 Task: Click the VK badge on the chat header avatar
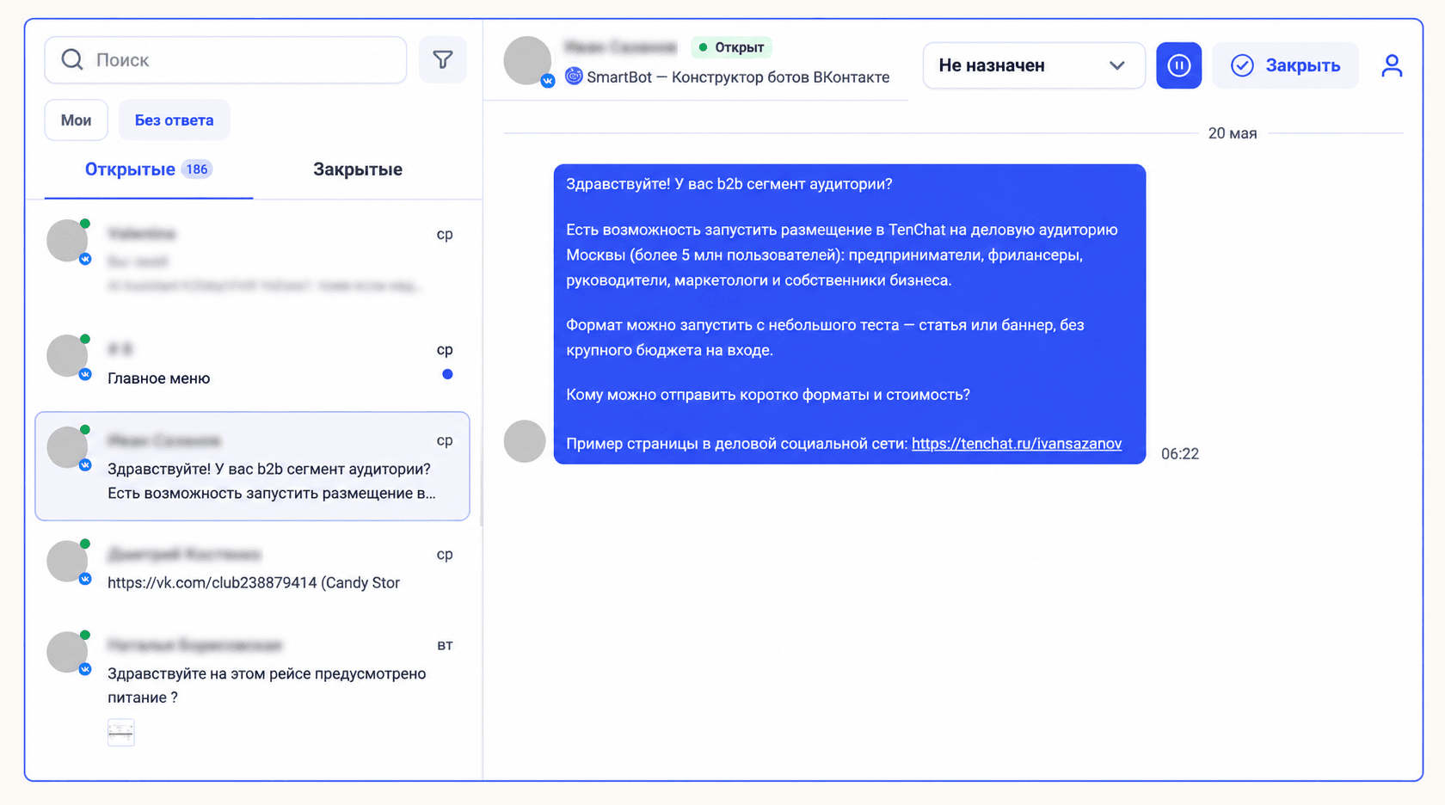click(548, 81)
